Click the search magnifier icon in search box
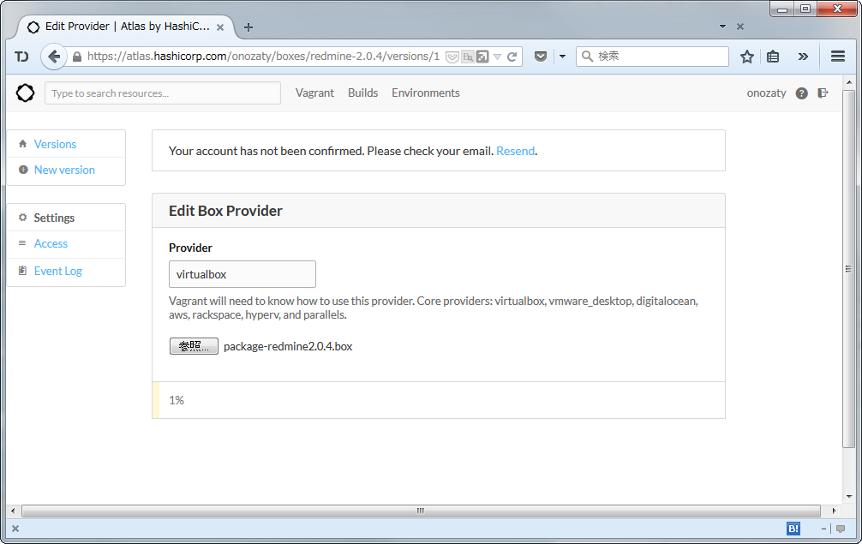 (x=587, y=56)
